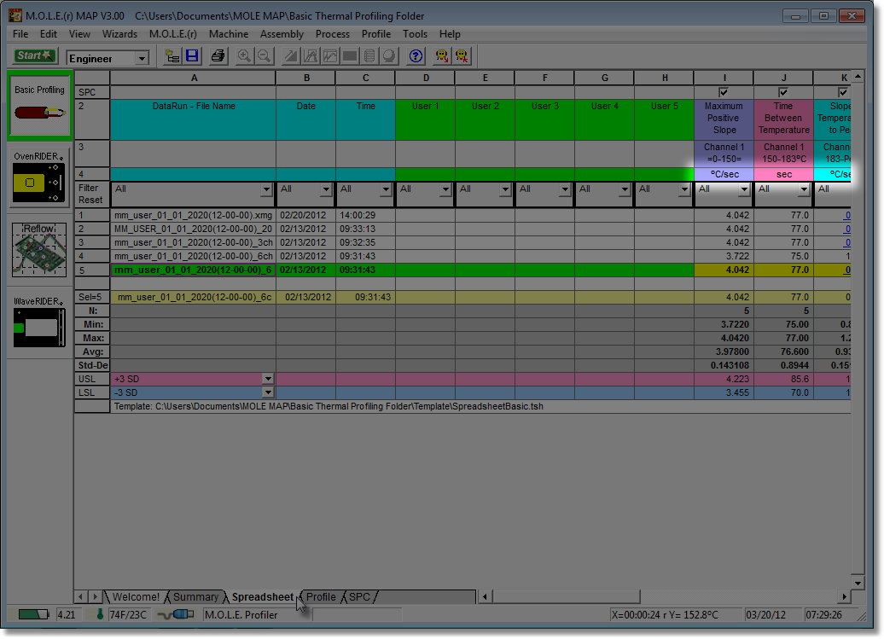Open the USL +3 SD dropdown
The image size is (884, 639).
pos(268,380)
